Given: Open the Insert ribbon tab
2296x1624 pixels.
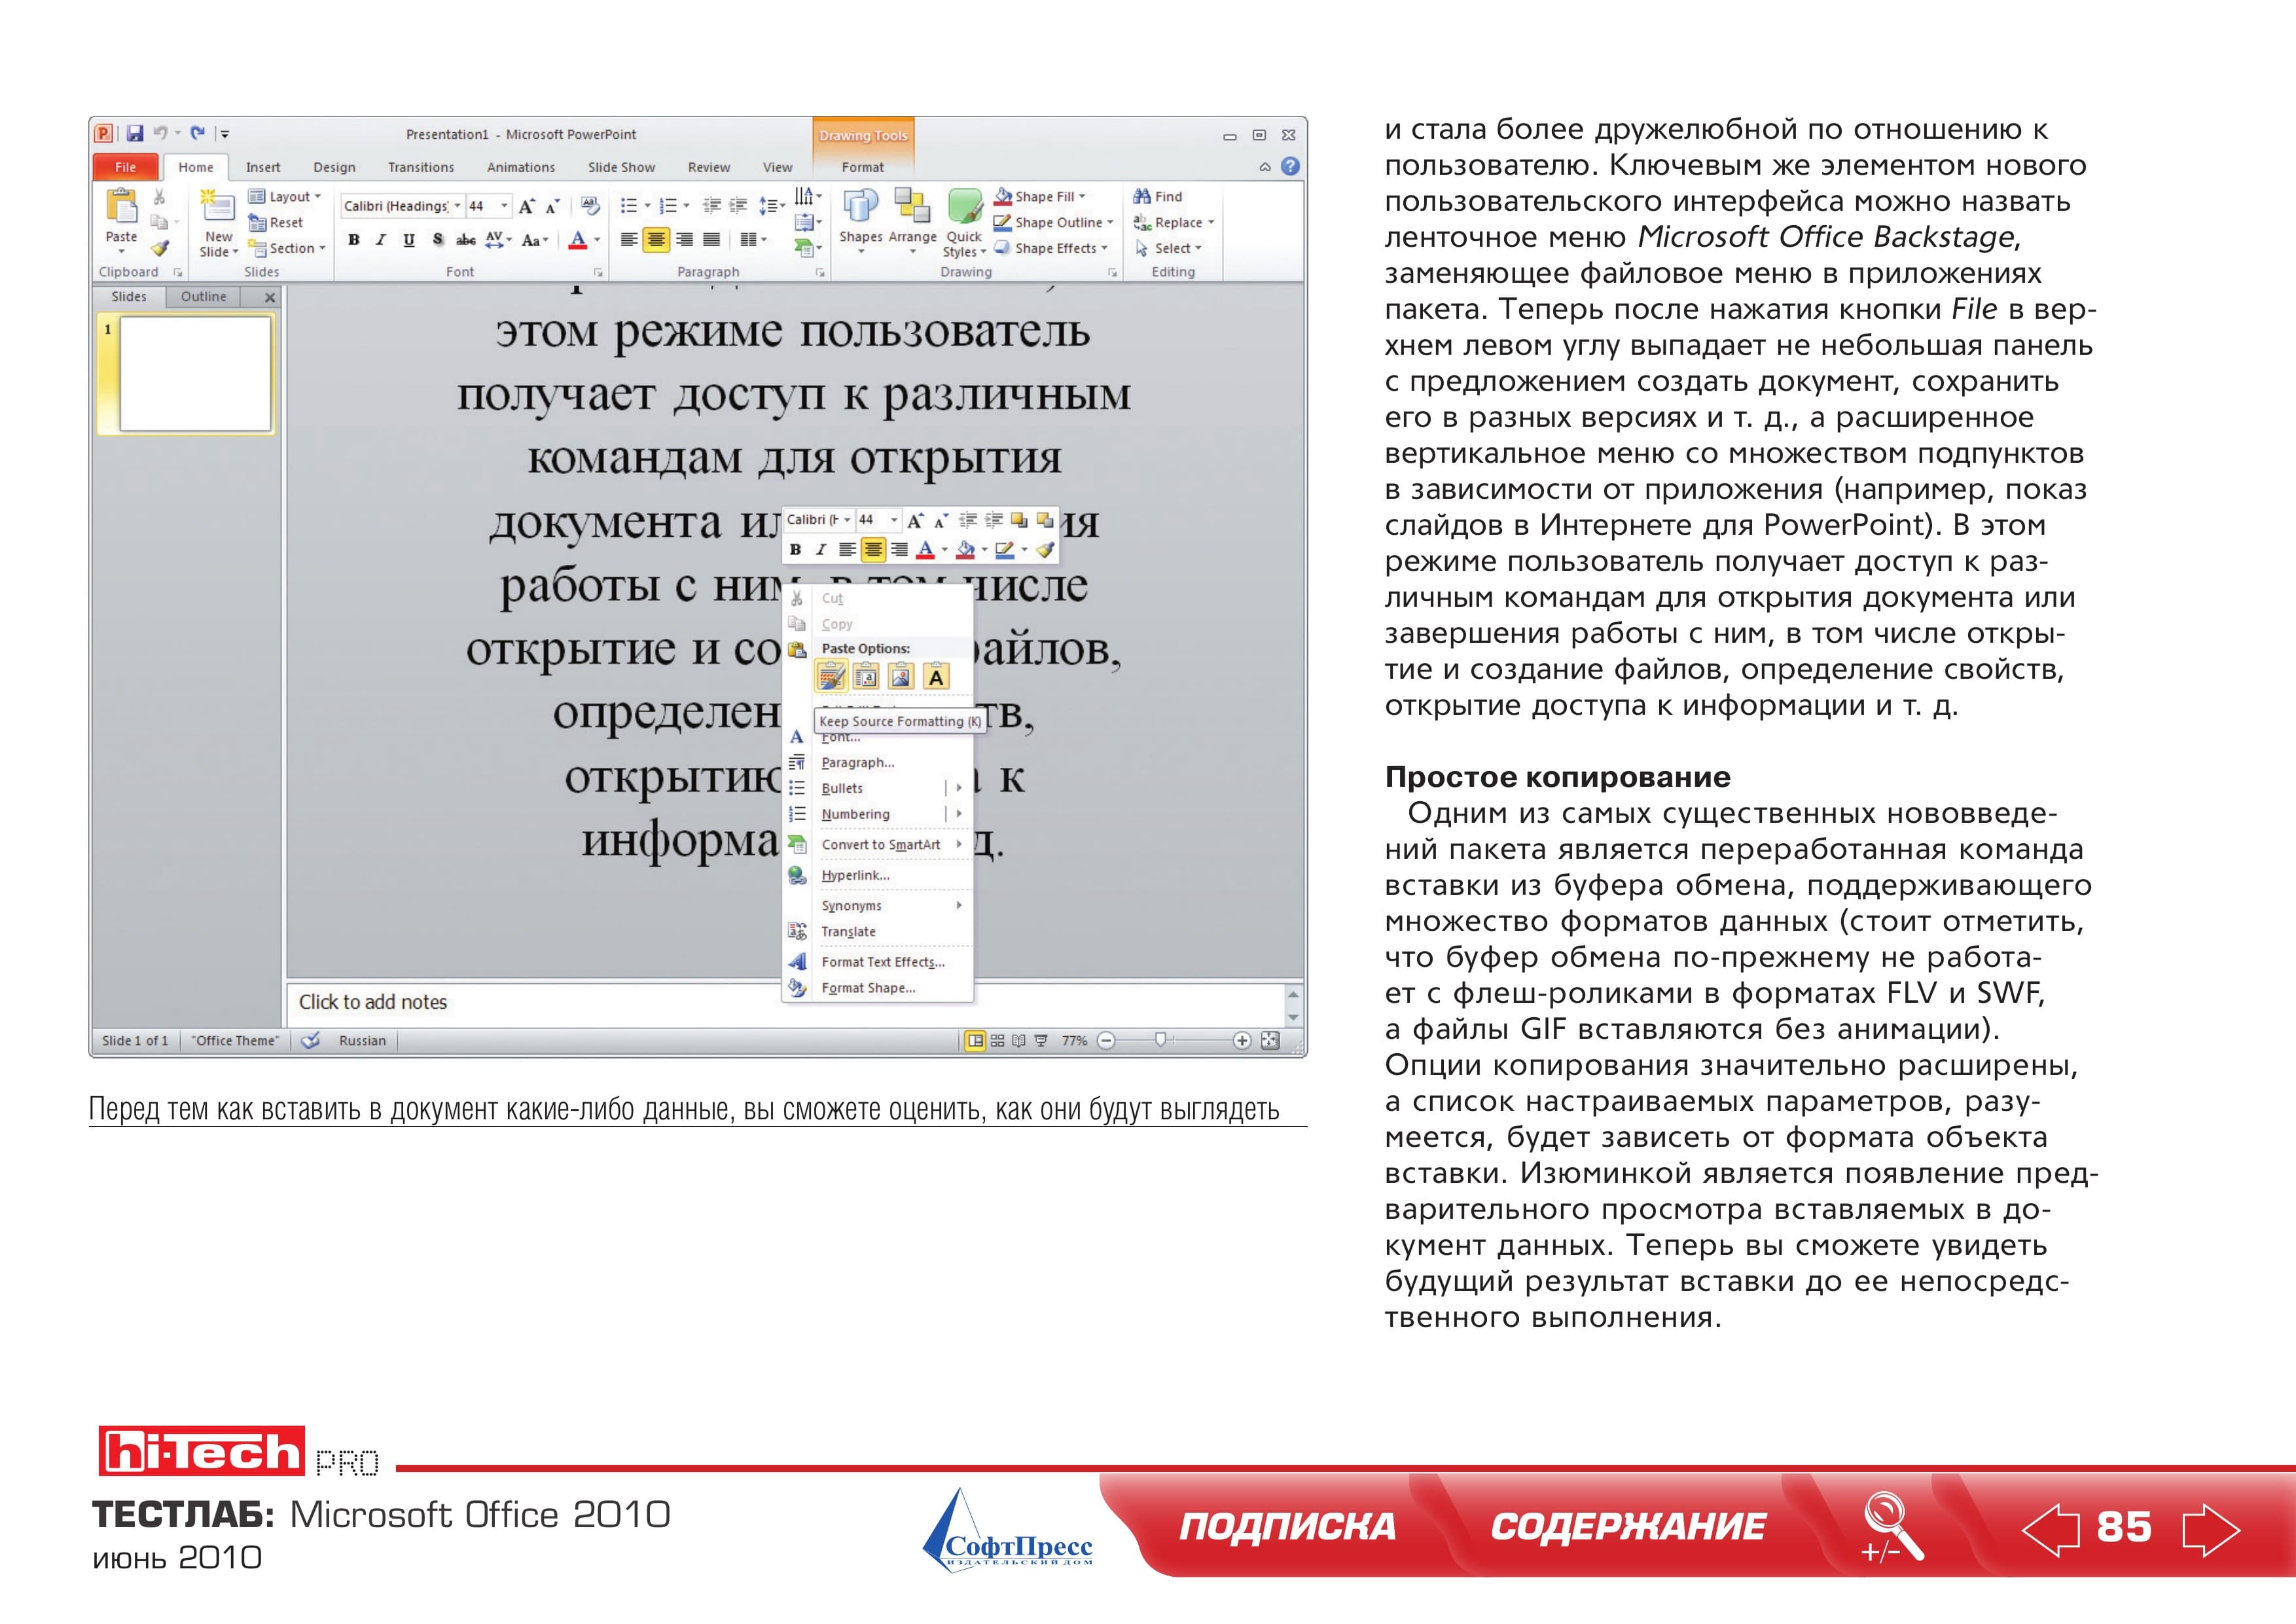Looking at the screenshot, I should [263, 167].
